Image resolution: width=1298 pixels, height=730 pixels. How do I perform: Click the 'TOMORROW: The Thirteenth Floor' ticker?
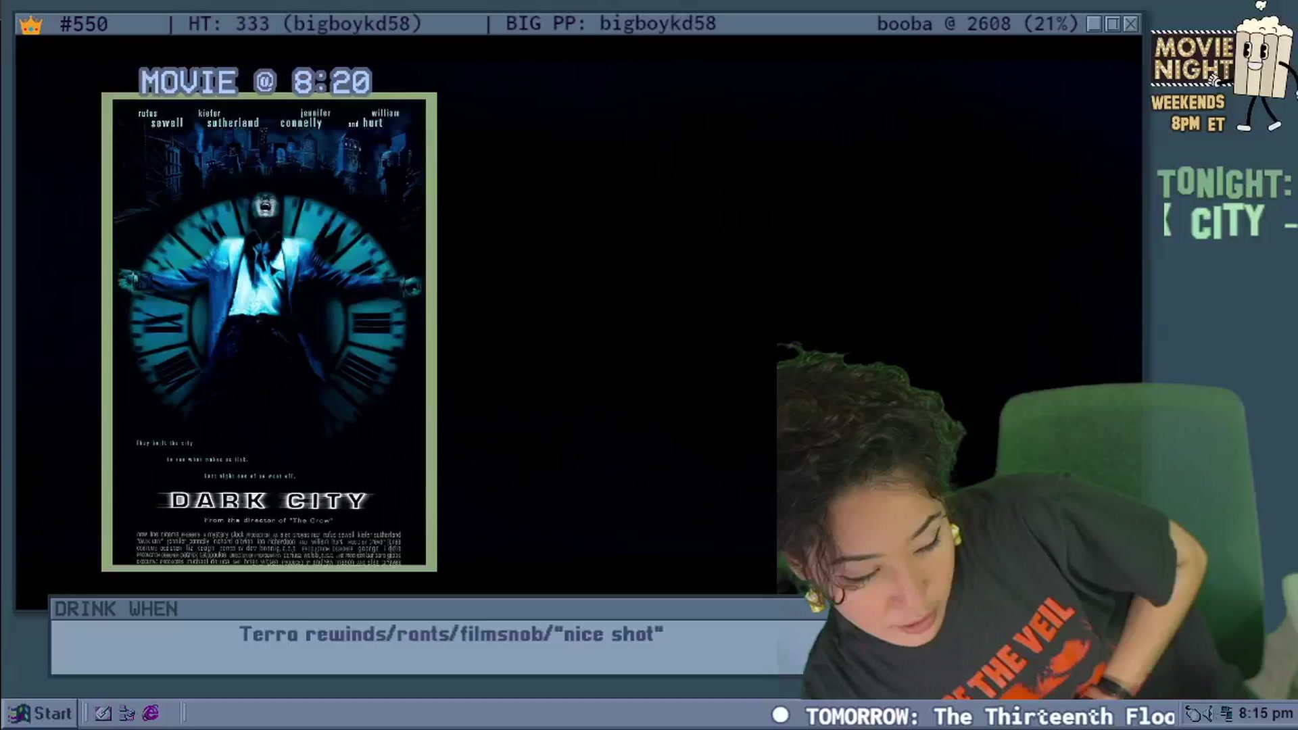click(990, 716)
